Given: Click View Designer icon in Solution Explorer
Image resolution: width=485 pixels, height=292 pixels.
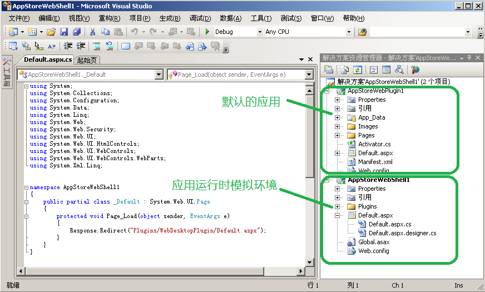Looking at the screenshot, I should pyautogui.click(x=386, y=70).
